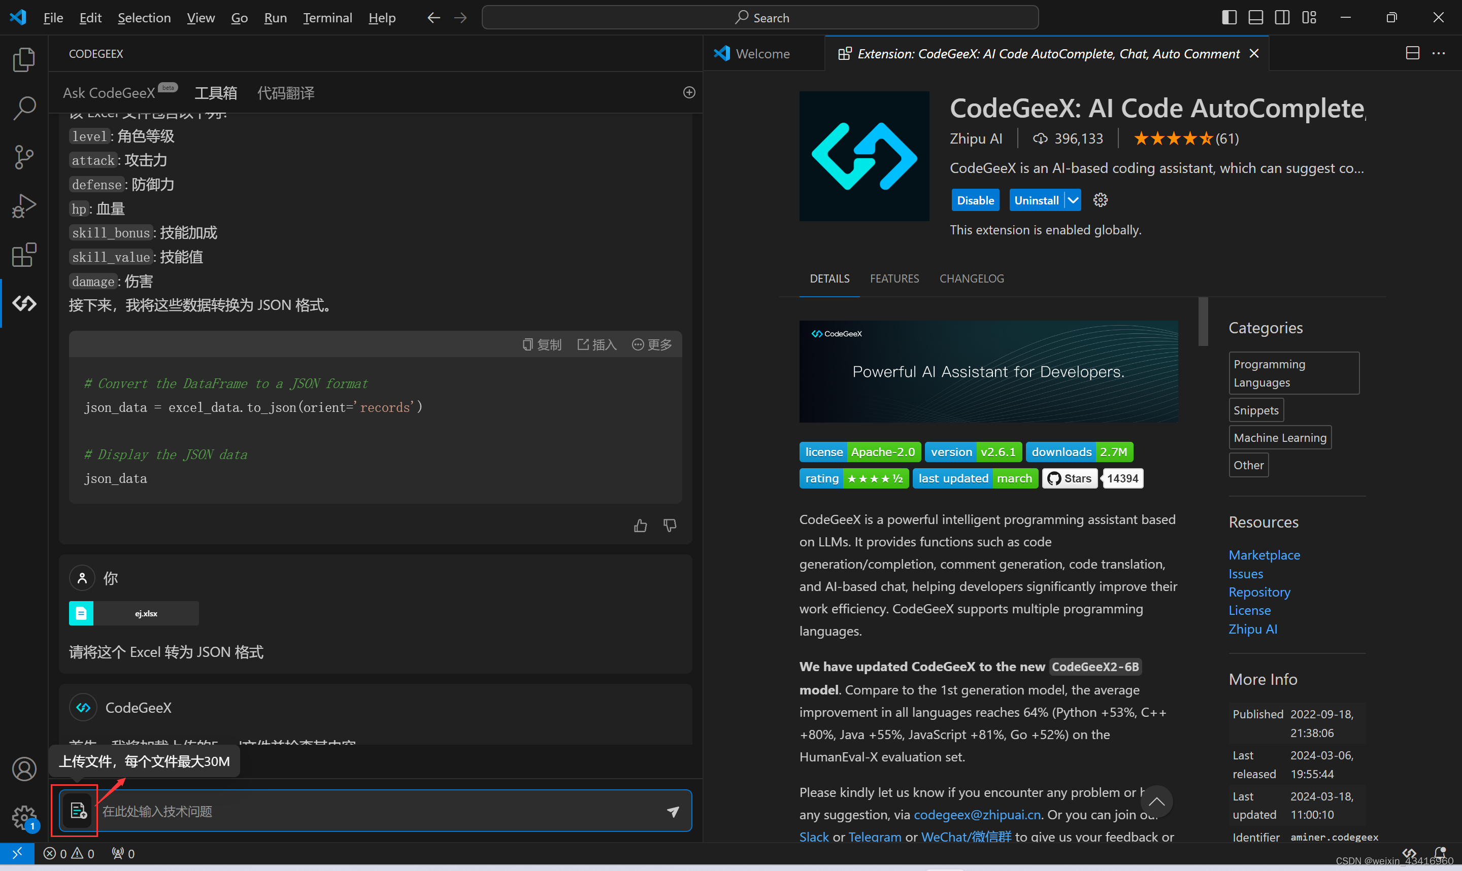
Task: Click the thumbs up on CodeGeeX response
Action: point(640,526)
